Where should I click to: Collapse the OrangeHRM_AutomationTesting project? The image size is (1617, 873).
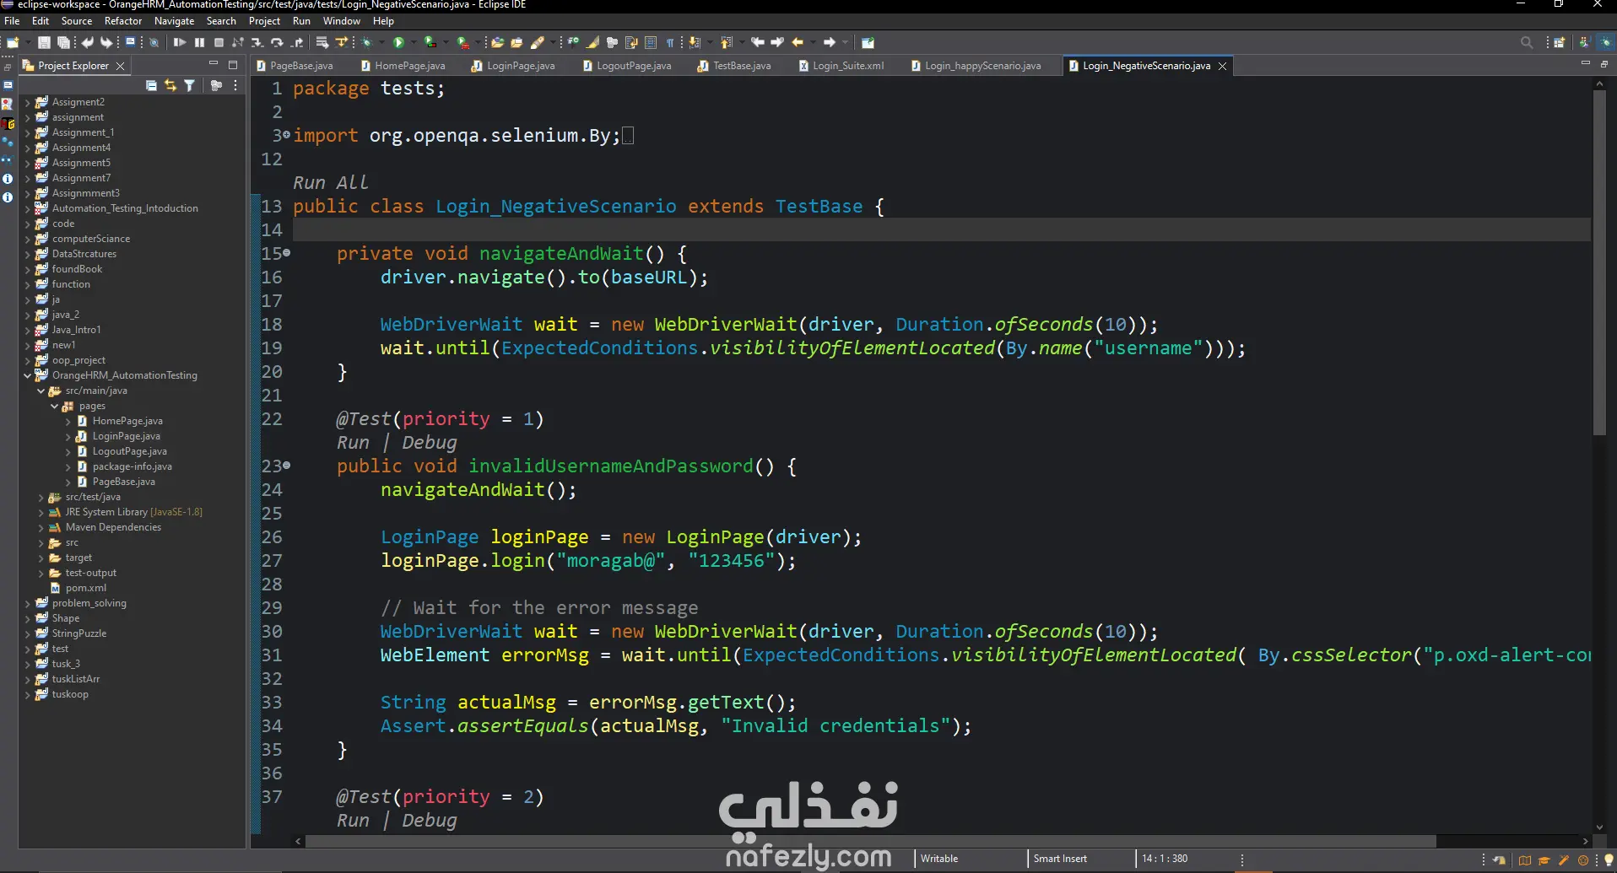pyautogui.click(x=28, y=375)
